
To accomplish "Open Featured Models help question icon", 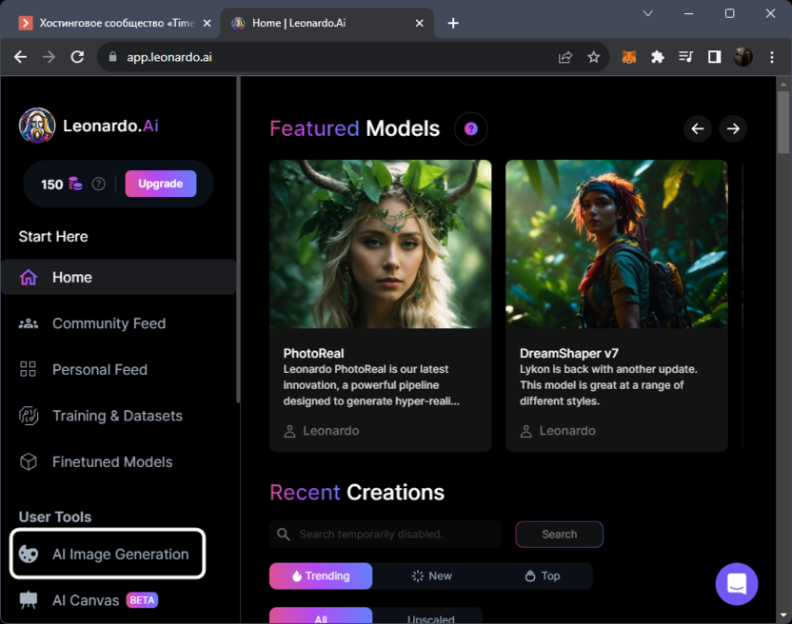I will point(471,128).
